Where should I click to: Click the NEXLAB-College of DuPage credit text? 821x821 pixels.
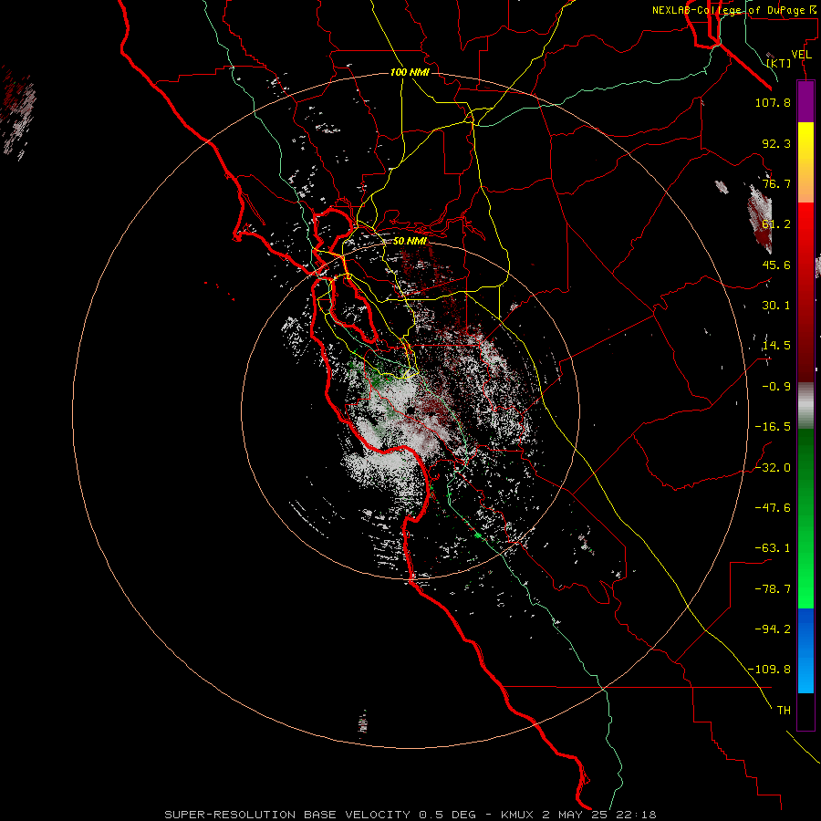click(x=735, y=10)
